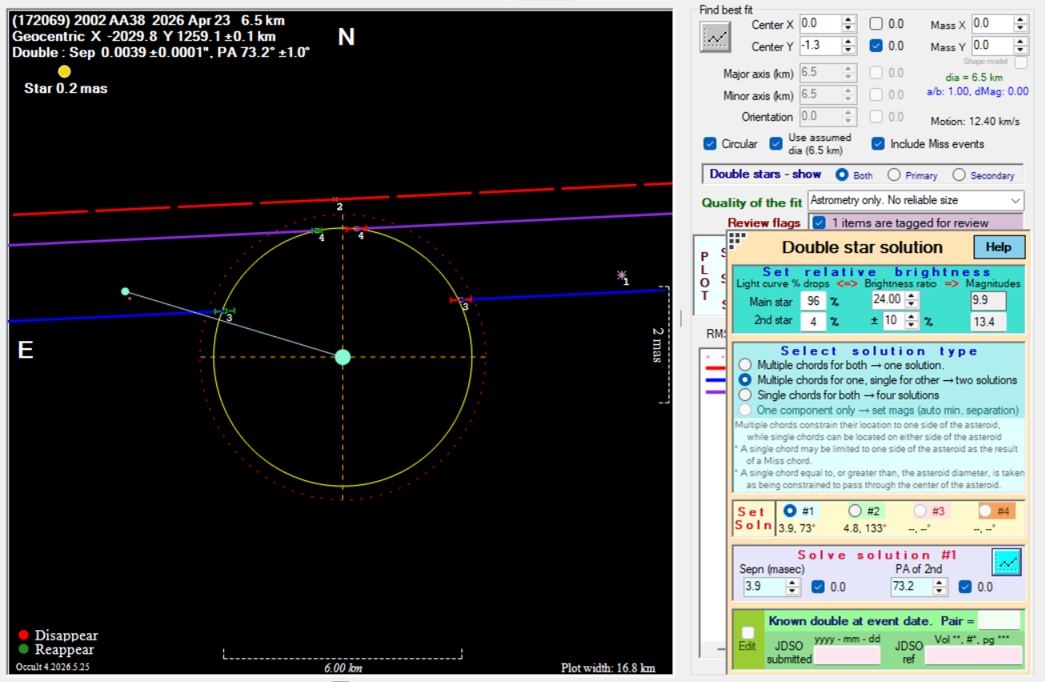Open Help for Double star solution
1045x682 pixels.
pyautogui.click(x=999, y=247)
